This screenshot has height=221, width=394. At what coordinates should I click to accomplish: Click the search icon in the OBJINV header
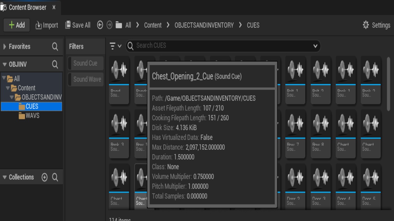tap(55, 64)
